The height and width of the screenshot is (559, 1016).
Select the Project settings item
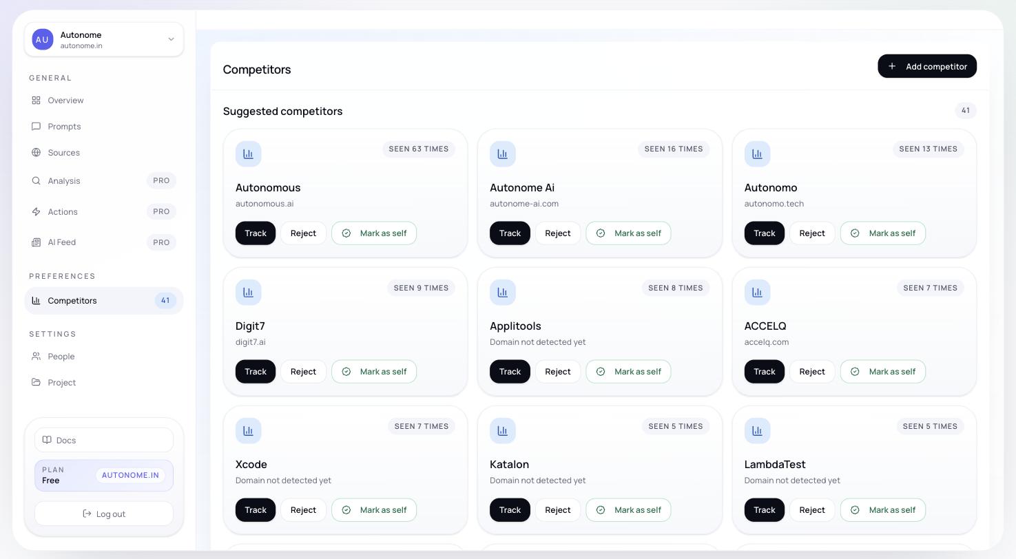tap(104, 383)
